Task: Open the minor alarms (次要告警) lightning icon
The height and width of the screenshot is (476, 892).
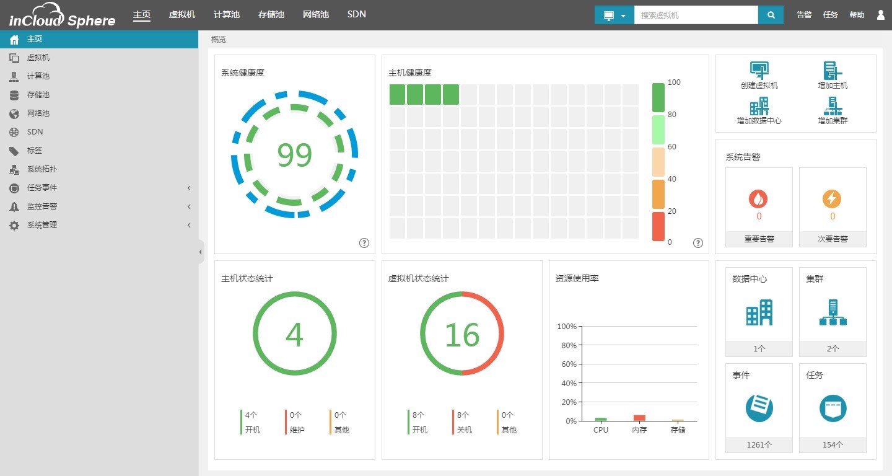Action: point(832,199)
